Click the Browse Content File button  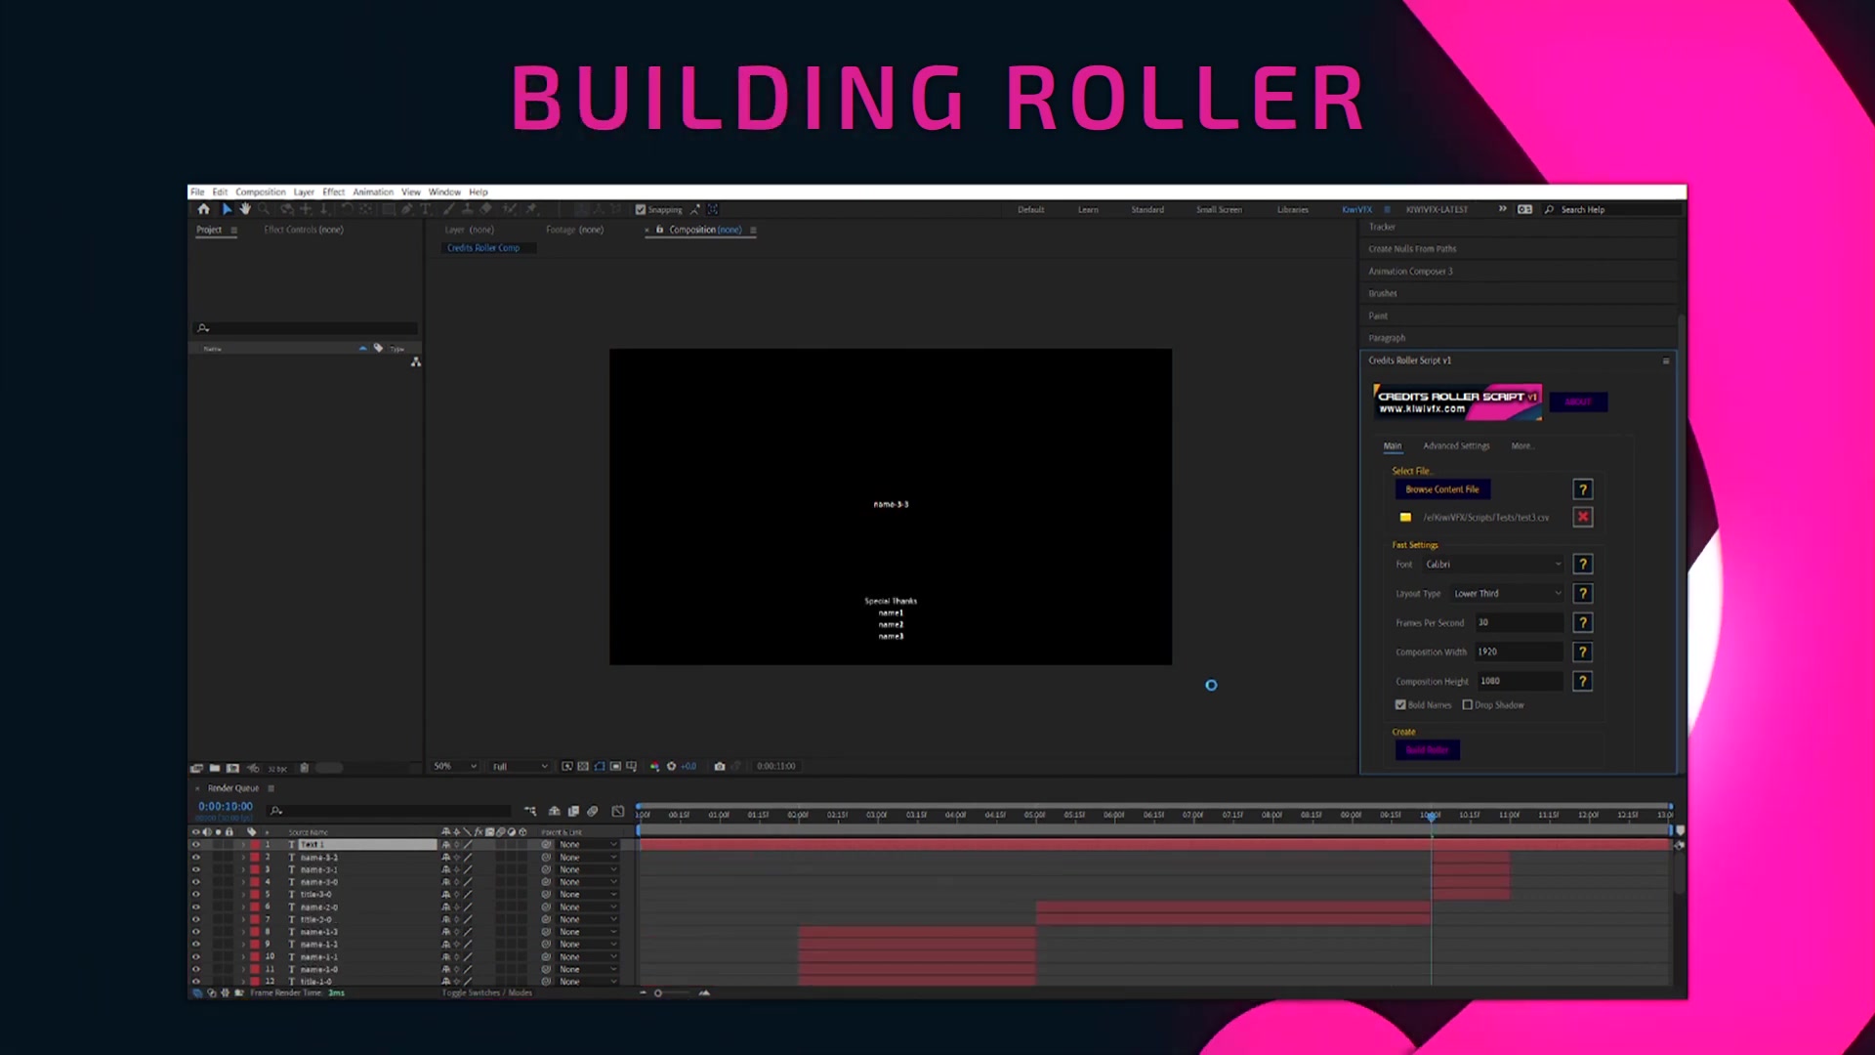1441,489
